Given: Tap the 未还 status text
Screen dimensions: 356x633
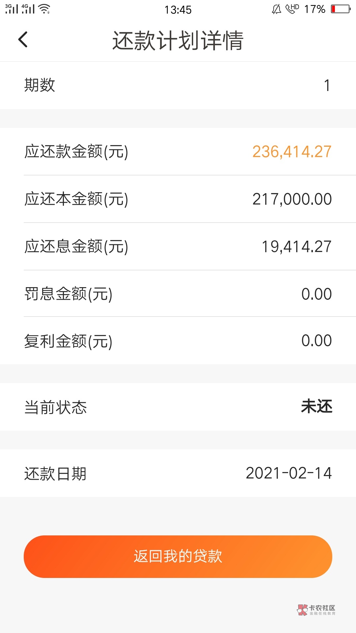Looking at the screenshot, I should (316, 407).
